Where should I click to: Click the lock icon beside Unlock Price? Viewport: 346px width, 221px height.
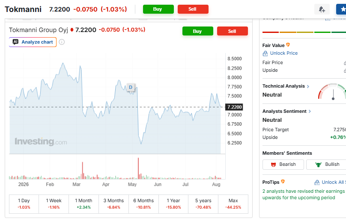coord(265,53)
